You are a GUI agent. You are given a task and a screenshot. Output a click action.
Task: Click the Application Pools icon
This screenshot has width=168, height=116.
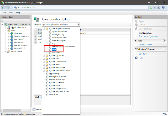tap(9, 28)
